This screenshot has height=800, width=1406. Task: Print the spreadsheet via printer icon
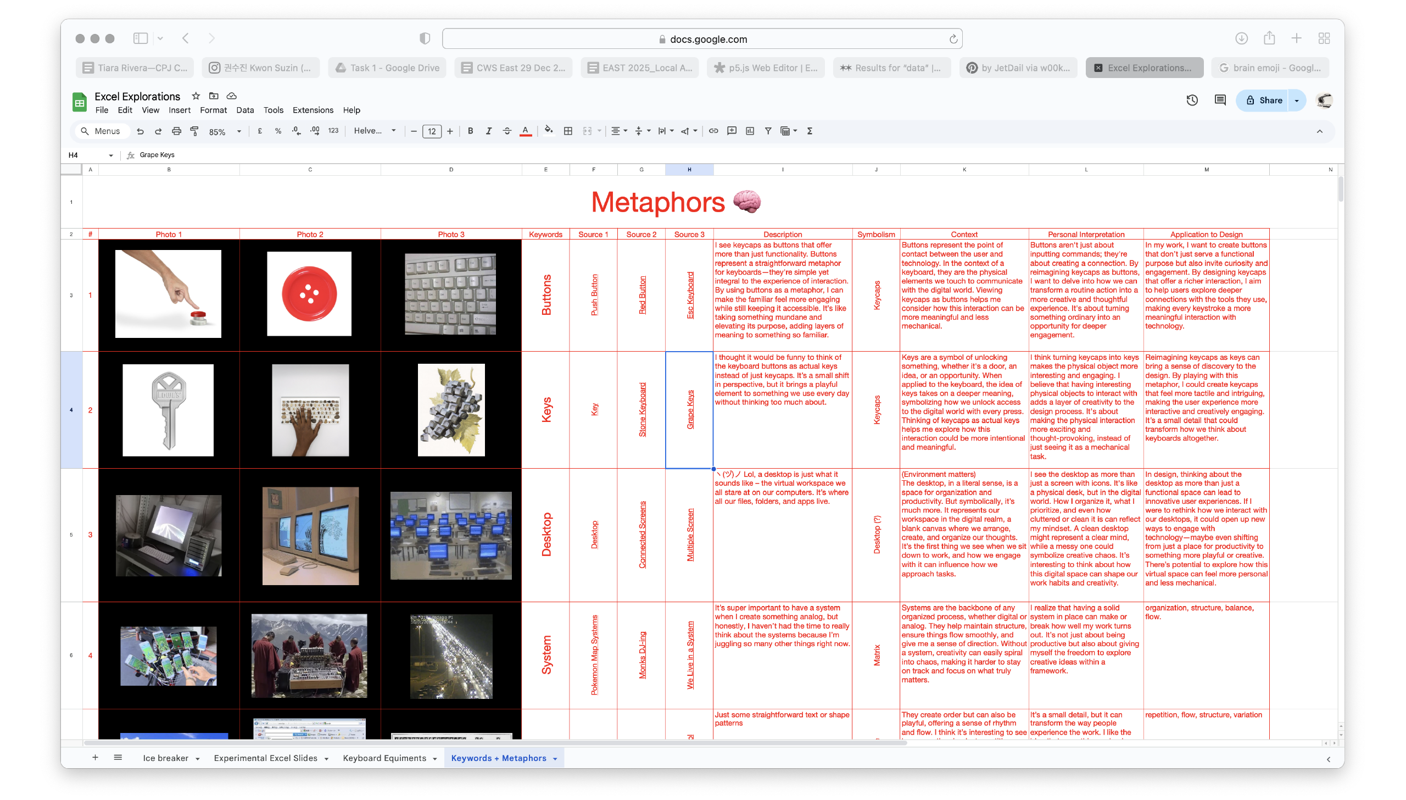176,131
